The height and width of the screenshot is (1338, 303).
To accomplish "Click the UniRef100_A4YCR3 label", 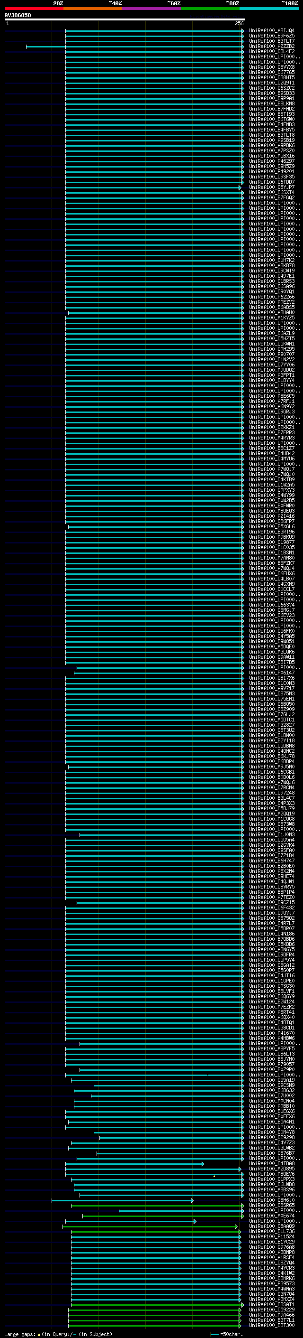I will click(x=271, y=1268).
